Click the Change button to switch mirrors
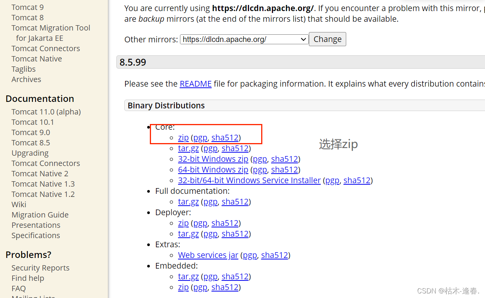Screen dimensions: 485x298 (327, 39)
